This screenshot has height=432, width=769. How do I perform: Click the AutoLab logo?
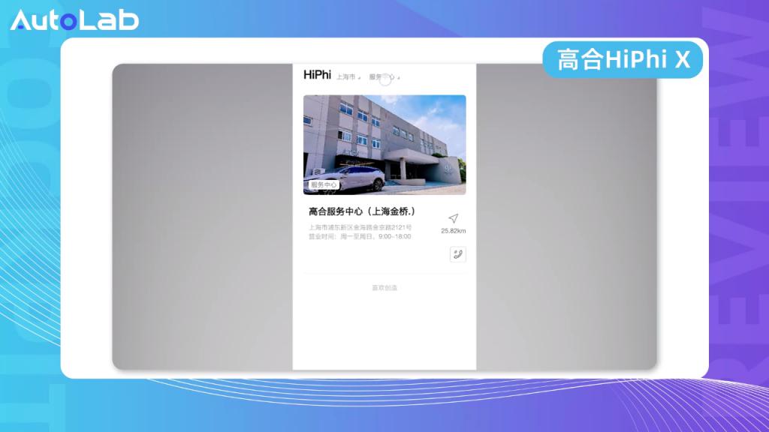[74, 20]
